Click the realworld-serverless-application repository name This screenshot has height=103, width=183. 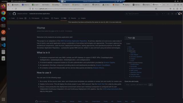point(39,14)
